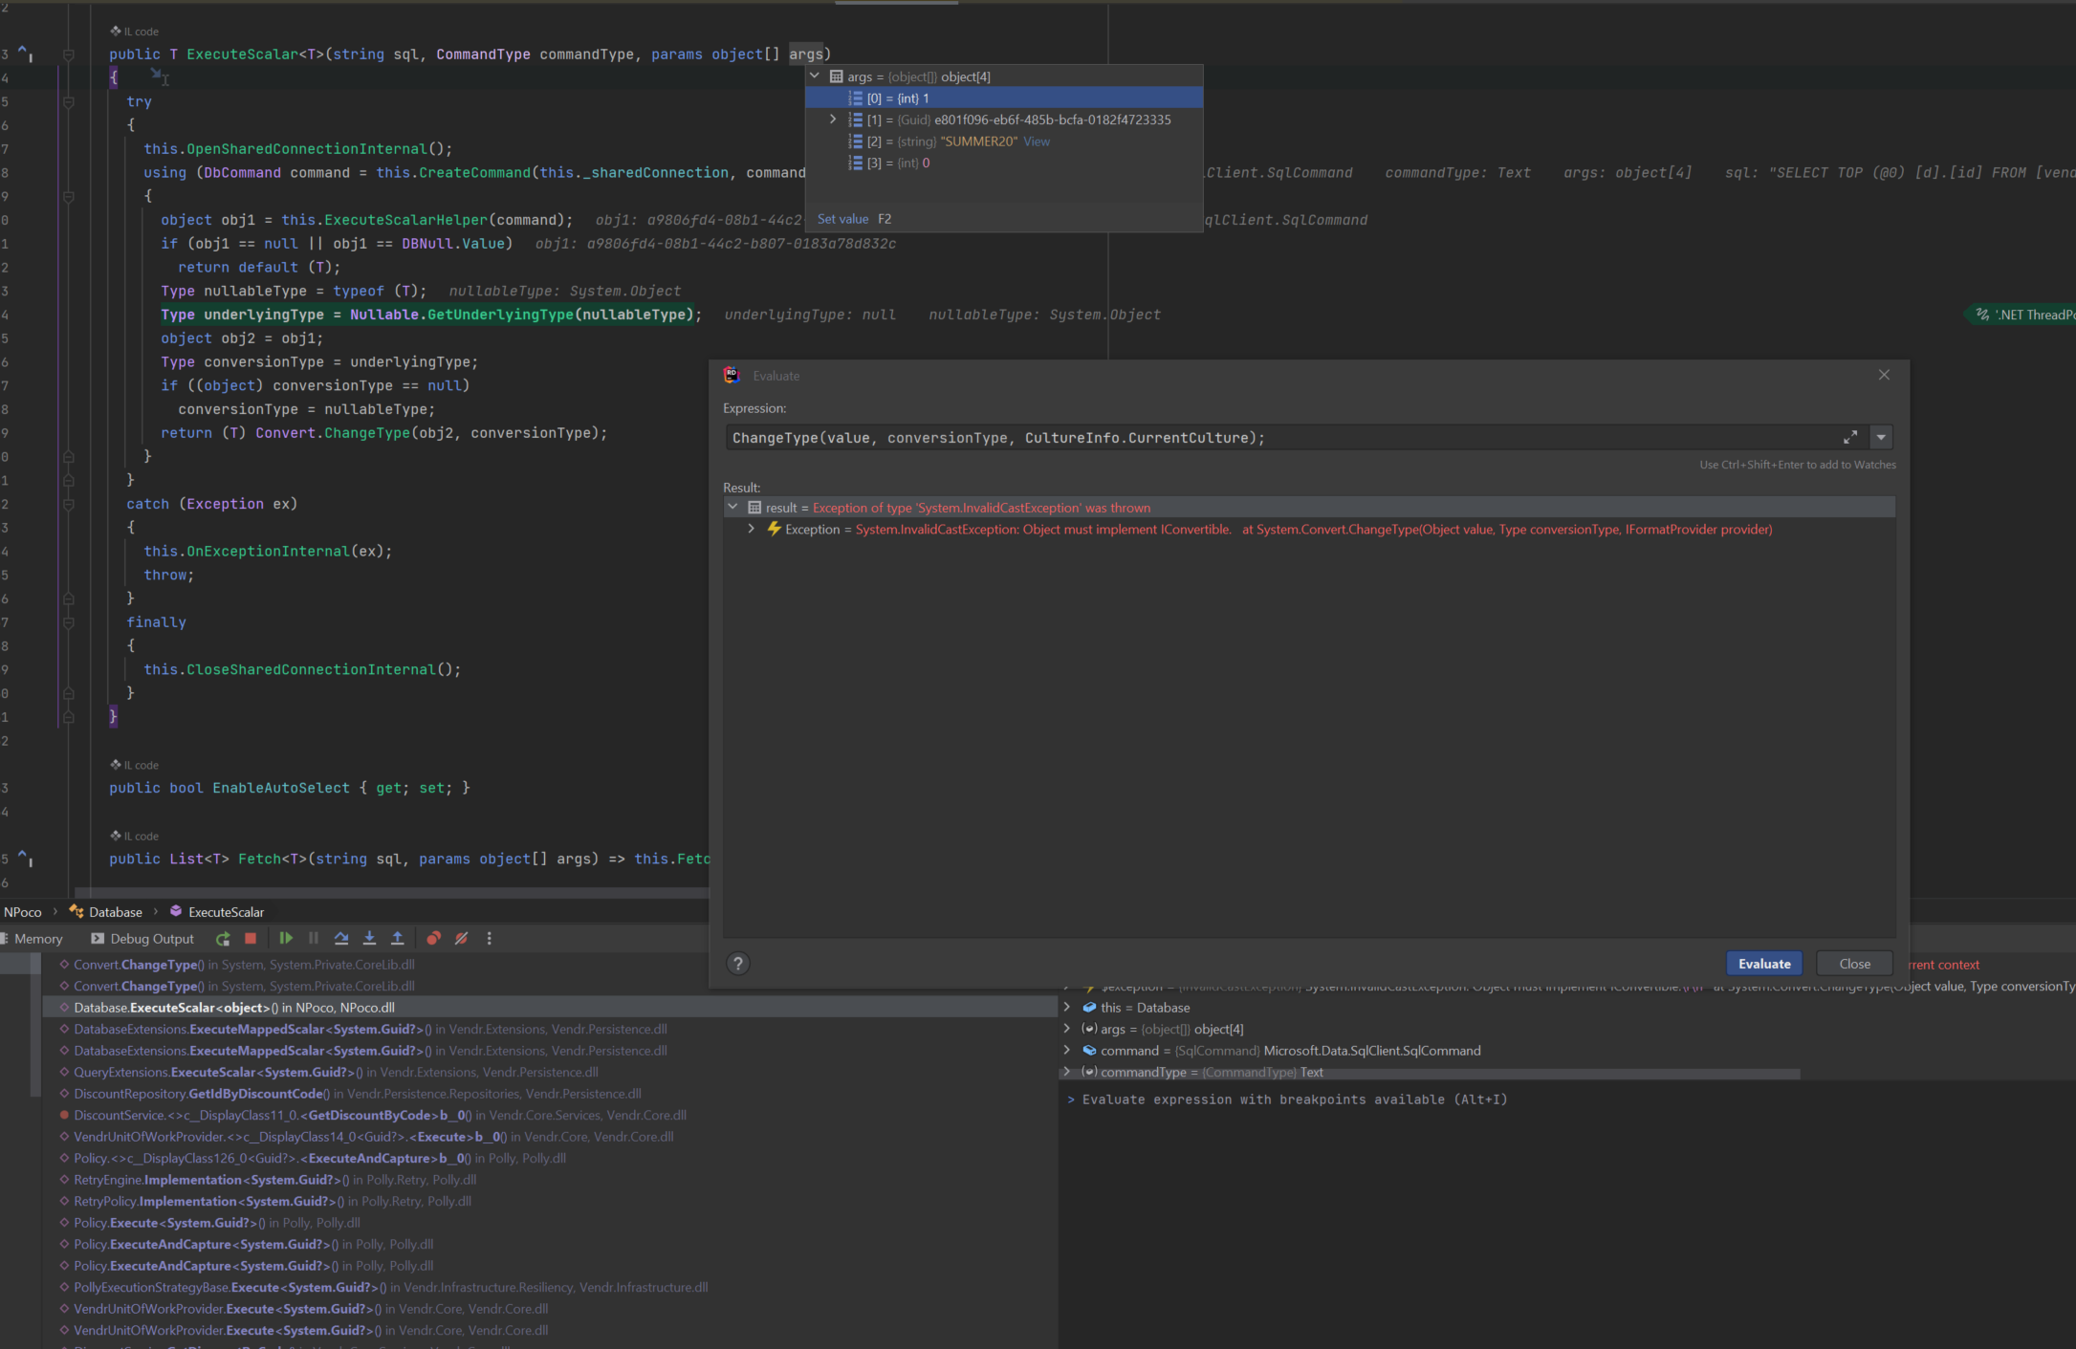Expand the commandType variable
Screen dimensions: 2076x1349
pos(1067,1072)
